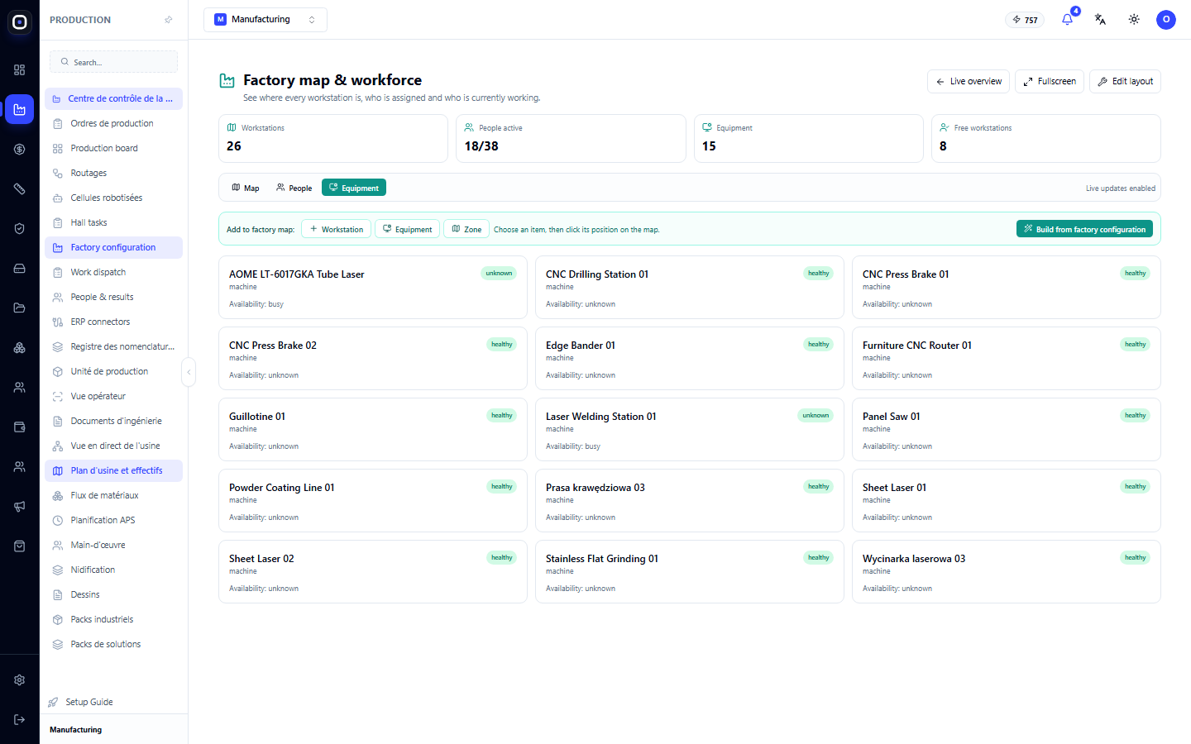Add a Workstation to the factory map
The image size is (1191, 744).
[337, 229]
